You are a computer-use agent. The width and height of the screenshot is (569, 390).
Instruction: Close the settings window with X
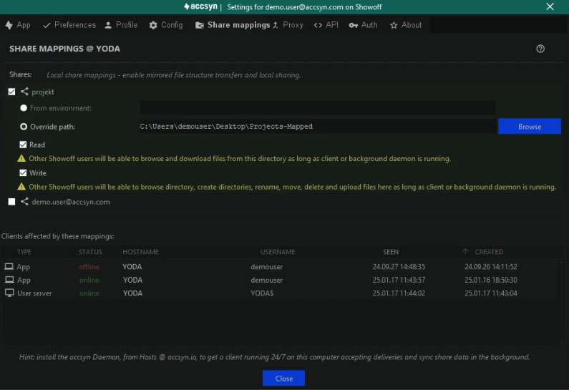[550, 6]
